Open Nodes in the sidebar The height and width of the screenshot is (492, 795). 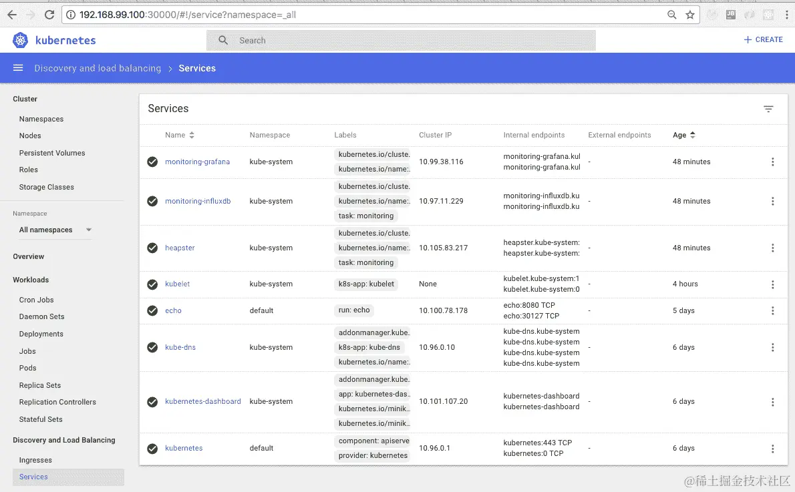(30, 136)
